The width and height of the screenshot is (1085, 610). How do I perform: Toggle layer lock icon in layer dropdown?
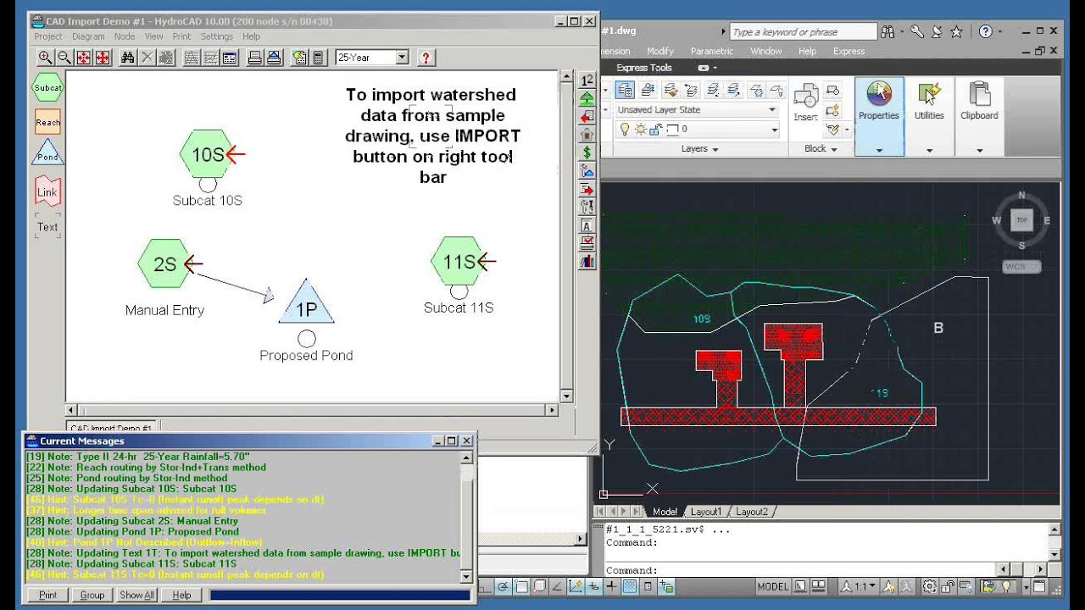(x=657, y=130)
